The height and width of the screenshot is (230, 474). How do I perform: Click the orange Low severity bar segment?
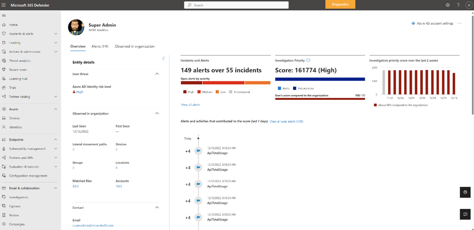coord(257,83)
